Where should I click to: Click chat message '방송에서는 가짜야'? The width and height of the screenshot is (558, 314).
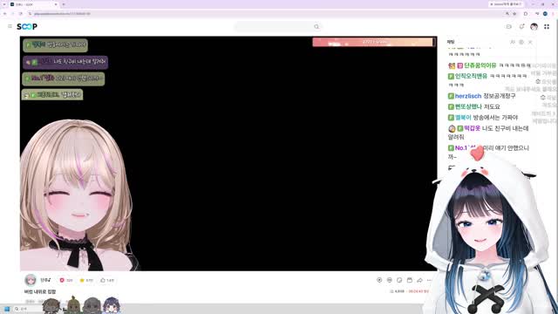click(495, 118)
